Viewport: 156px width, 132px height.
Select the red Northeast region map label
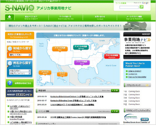click(x=112, y=56)
